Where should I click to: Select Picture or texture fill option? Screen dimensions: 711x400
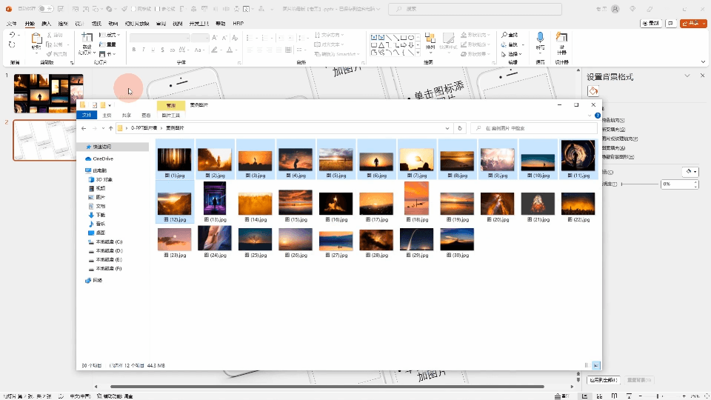click(x=621, y=139)
